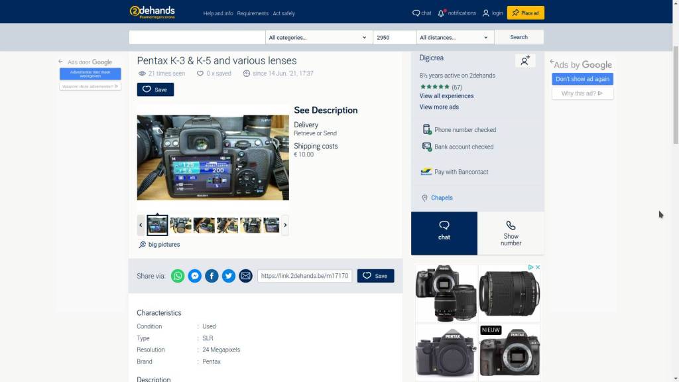Viewport: 679px width, 382px height.
Task: Open the main camera photo
Action: coord(213,157)
